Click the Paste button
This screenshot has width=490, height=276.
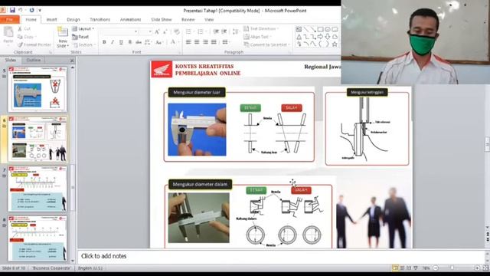8,35
